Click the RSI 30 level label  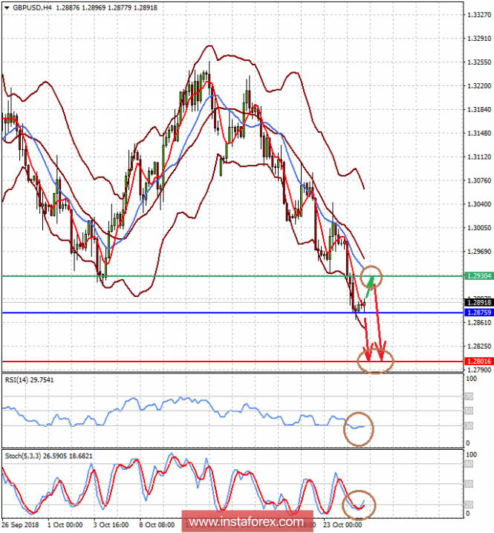[469, 426]
